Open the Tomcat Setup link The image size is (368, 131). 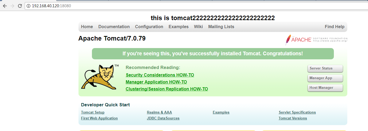click(x=92, y=112)
